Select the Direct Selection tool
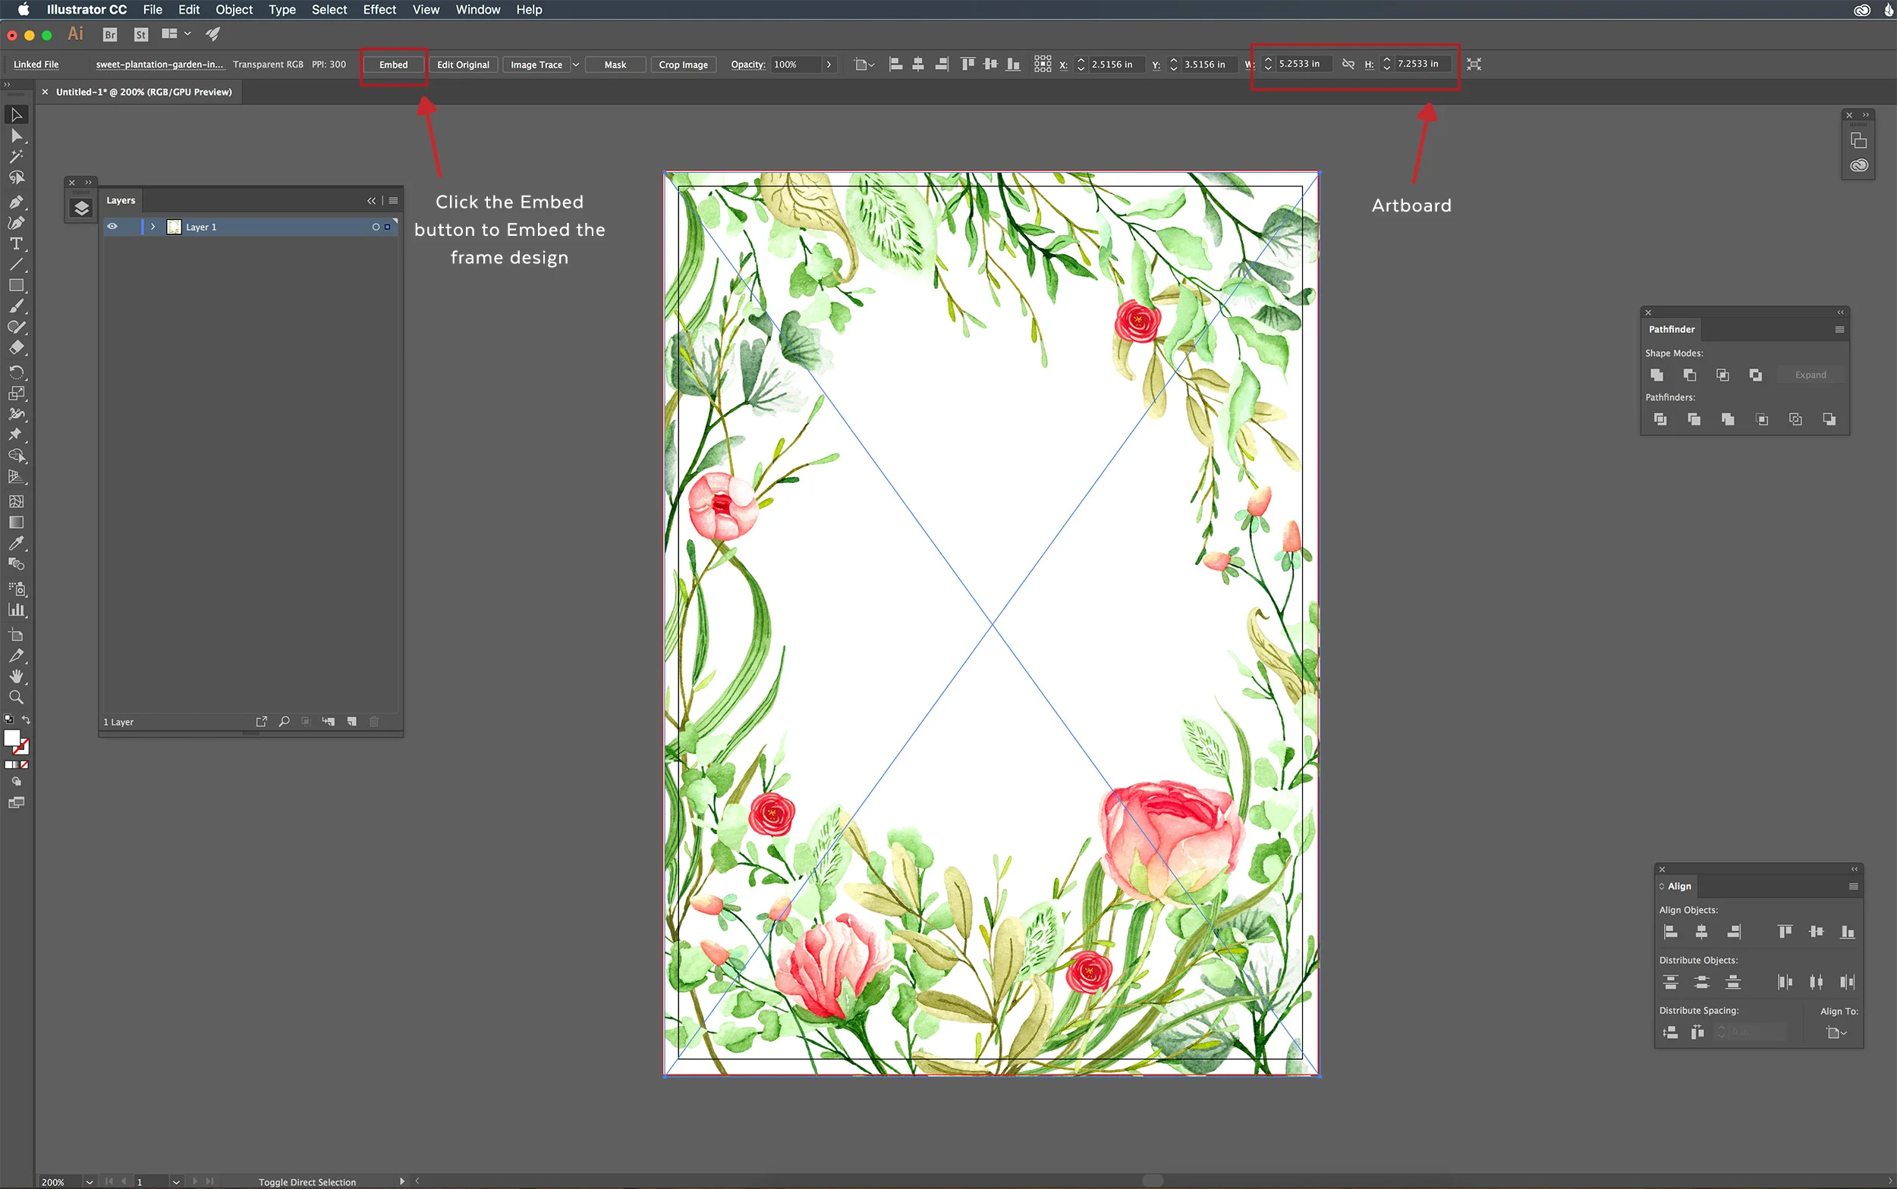Screen dimensions: 1897x1189 [16, 136]
